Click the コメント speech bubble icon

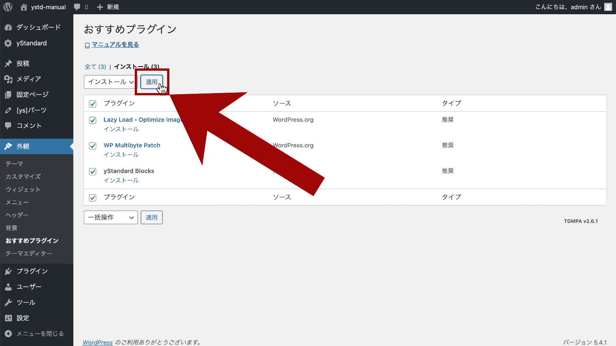click(x=8, y=126)
